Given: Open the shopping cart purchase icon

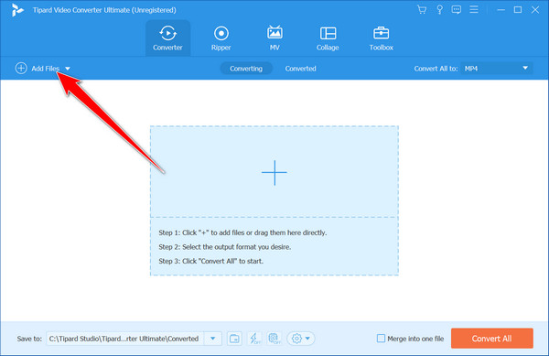Looking at the screenshot, I should [x=422, y=10].
